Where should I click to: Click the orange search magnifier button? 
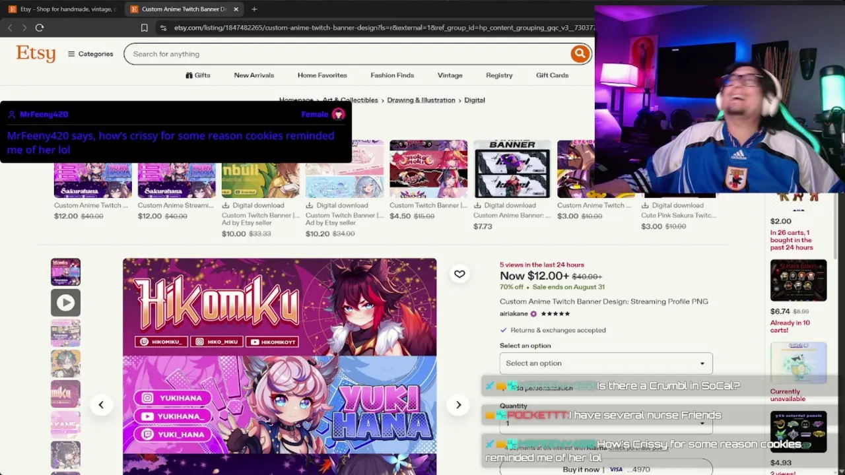coord(580,54)
